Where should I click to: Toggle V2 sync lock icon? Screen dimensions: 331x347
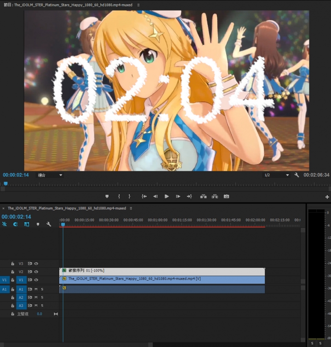pos(30,272)
